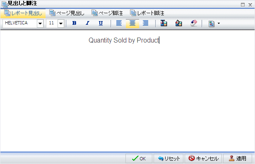The width and height of the screenshot is (255, 164).
Task: Click the リセット button
Action: [x=168, y=159]
